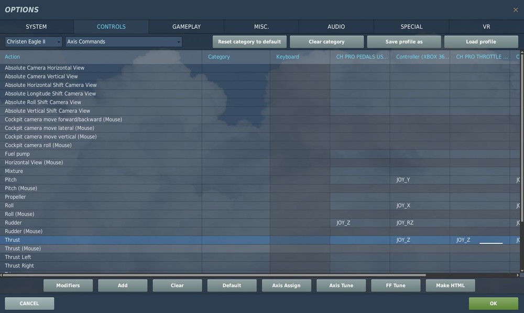The width and height of the screenshot is (524, 313).
Task: Click the Load profile button
Action: tap(481, 42)
